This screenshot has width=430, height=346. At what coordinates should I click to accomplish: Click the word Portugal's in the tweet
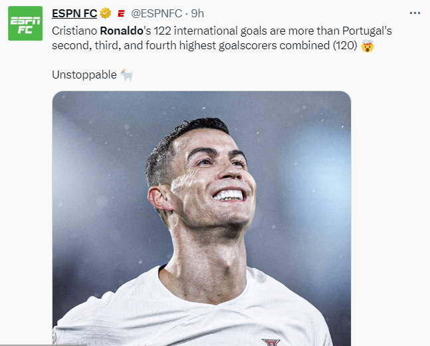pyautogui.click(x=391, y=31)
